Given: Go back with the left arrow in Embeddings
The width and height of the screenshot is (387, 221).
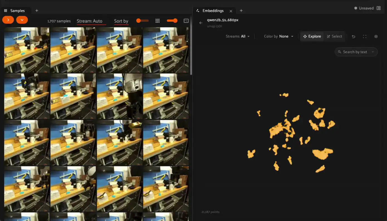Looking at the screenshot, I should click(x=201, y=23).
